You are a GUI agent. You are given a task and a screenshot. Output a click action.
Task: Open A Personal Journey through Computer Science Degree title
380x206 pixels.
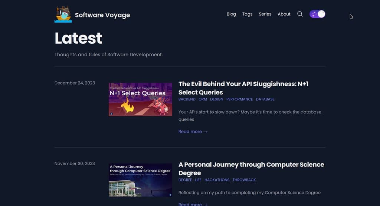coord(251,169)
